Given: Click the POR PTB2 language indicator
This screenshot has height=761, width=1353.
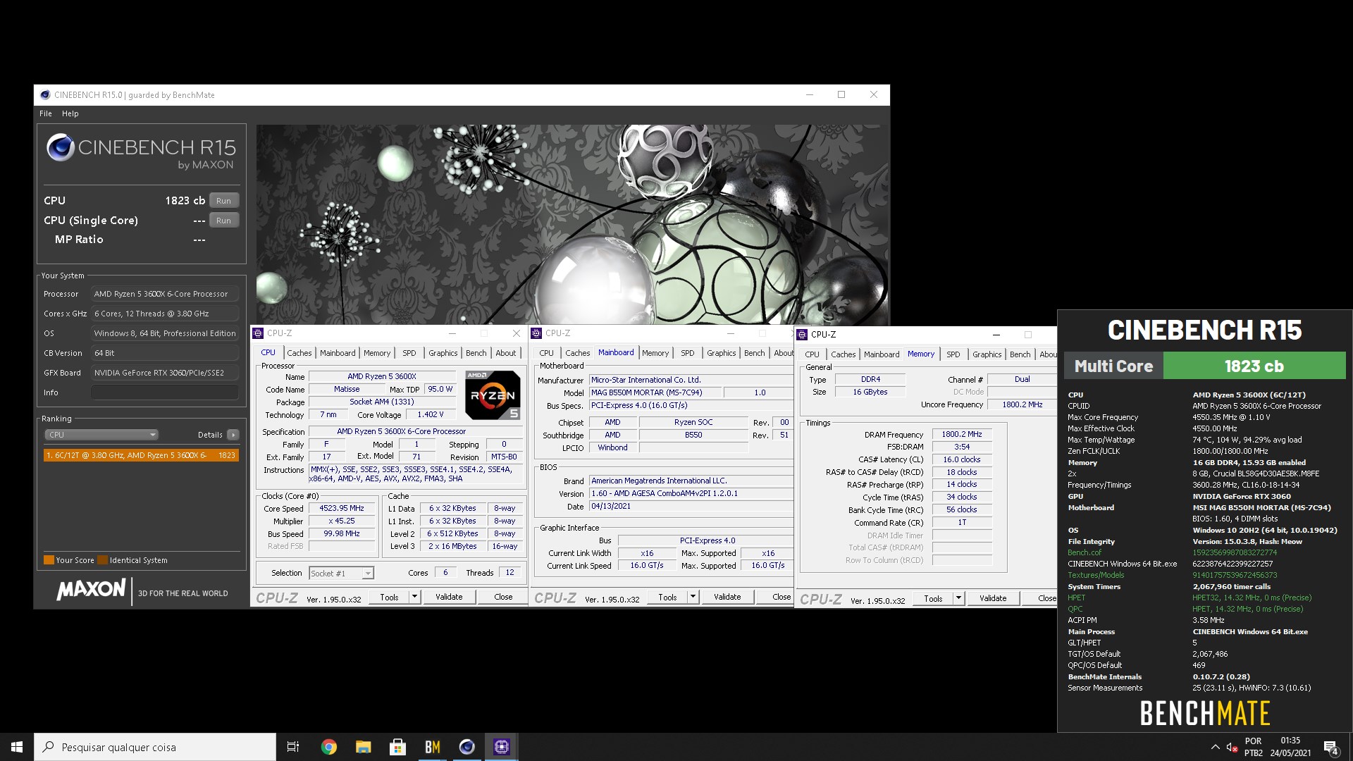Looking at the screenshot, I should (1253, 747).
